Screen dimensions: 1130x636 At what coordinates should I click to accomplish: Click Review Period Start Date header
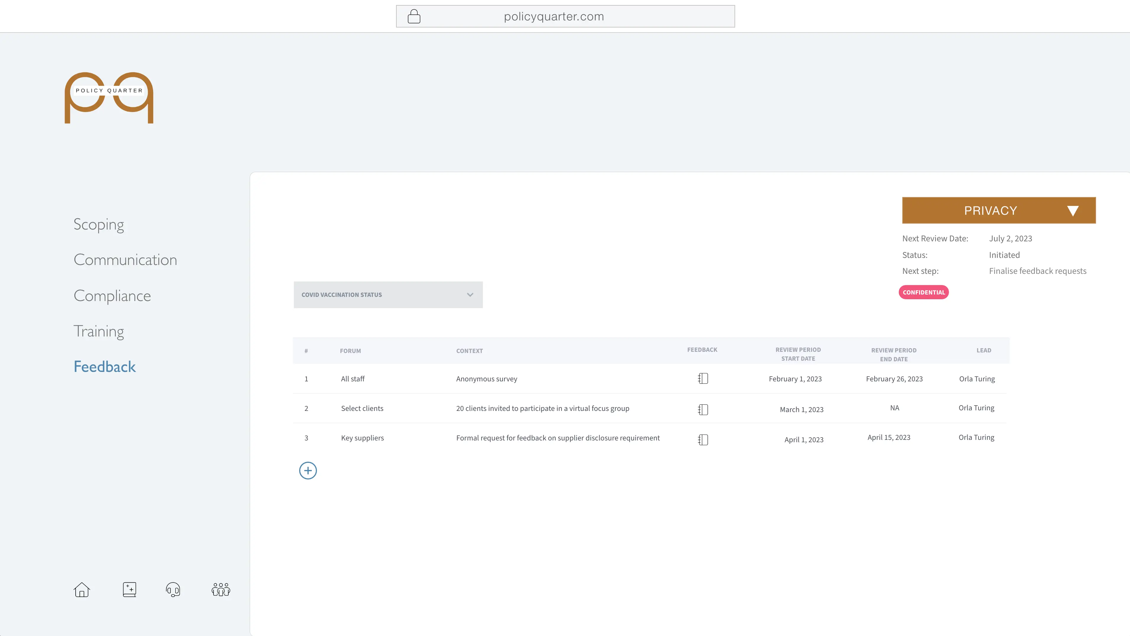798,354
